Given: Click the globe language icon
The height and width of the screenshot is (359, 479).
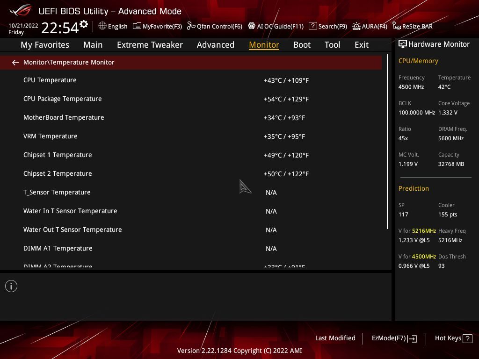Looking at the screenshot, I should 102,26.
